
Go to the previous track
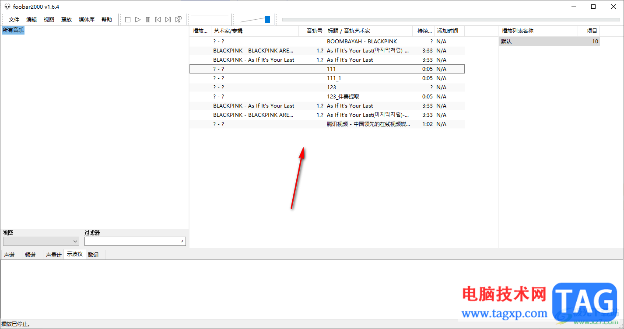point(158,20)
